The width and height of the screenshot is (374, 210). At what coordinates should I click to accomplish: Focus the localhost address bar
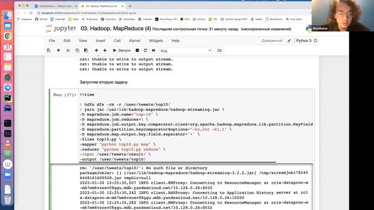89,13
